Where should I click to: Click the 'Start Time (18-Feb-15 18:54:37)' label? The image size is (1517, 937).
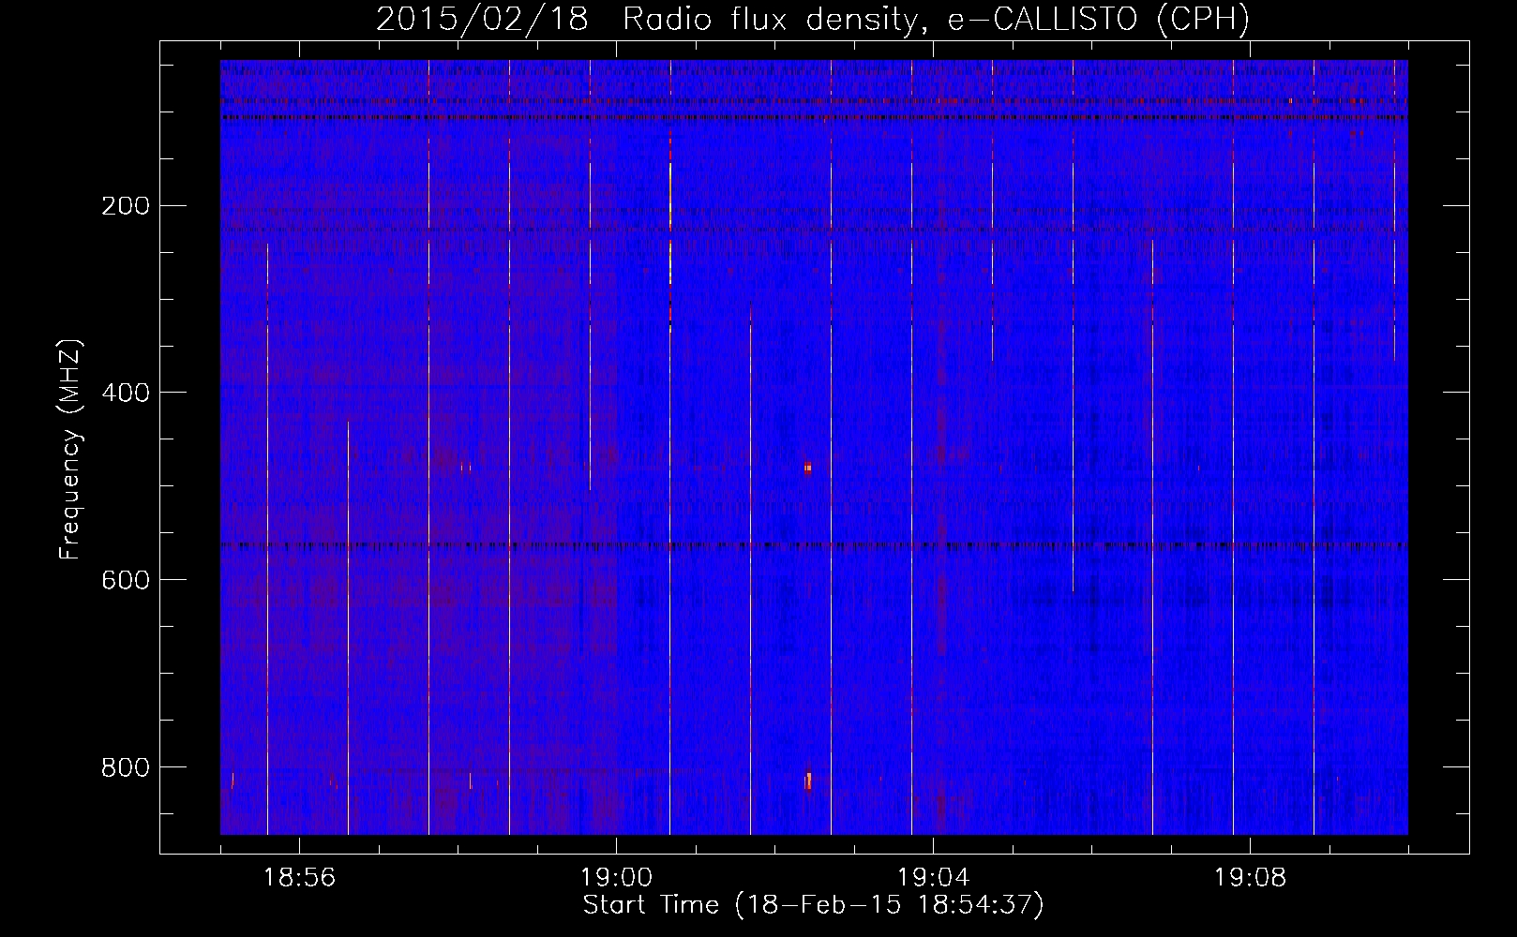[813, 904]
